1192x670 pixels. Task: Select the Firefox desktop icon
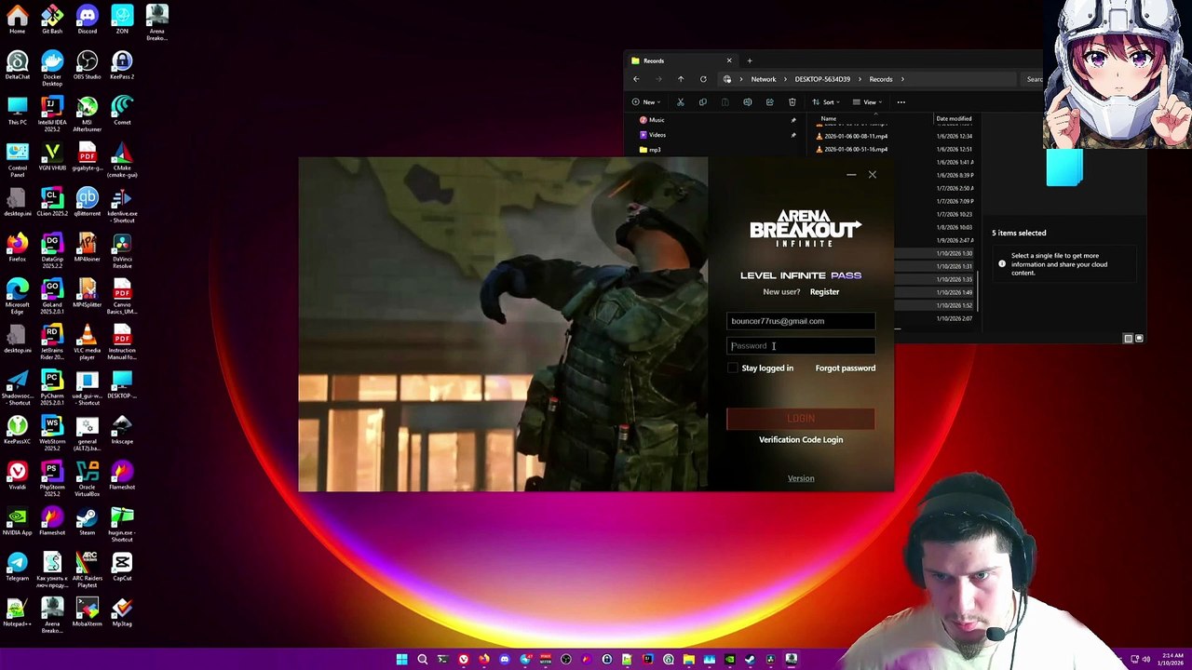pyautogui.click(x=17, y=248)
